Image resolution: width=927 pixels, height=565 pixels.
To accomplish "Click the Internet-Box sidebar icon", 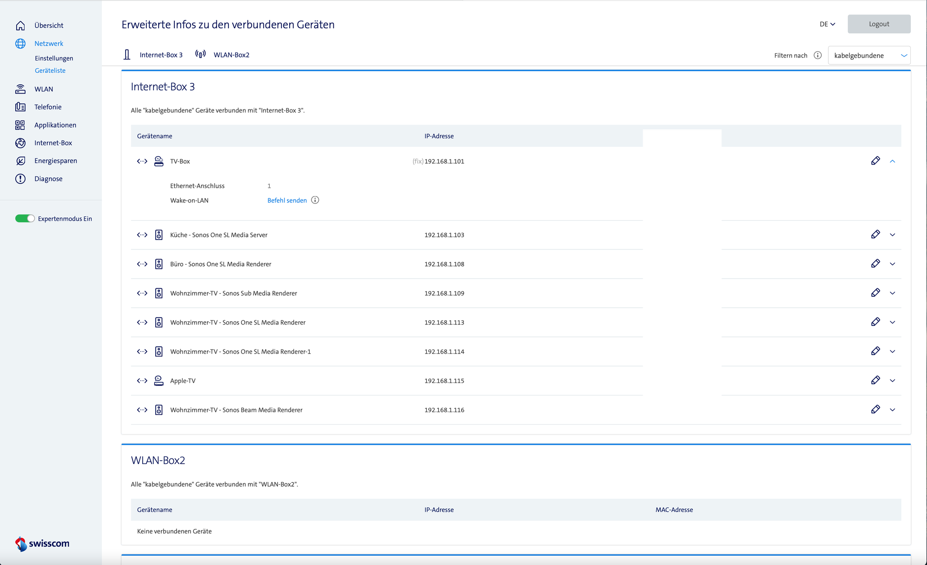I will [x=20, y=143].
